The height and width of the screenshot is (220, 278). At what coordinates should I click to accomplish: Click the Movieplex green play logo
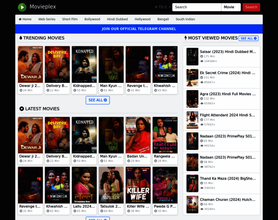(22, 7)
